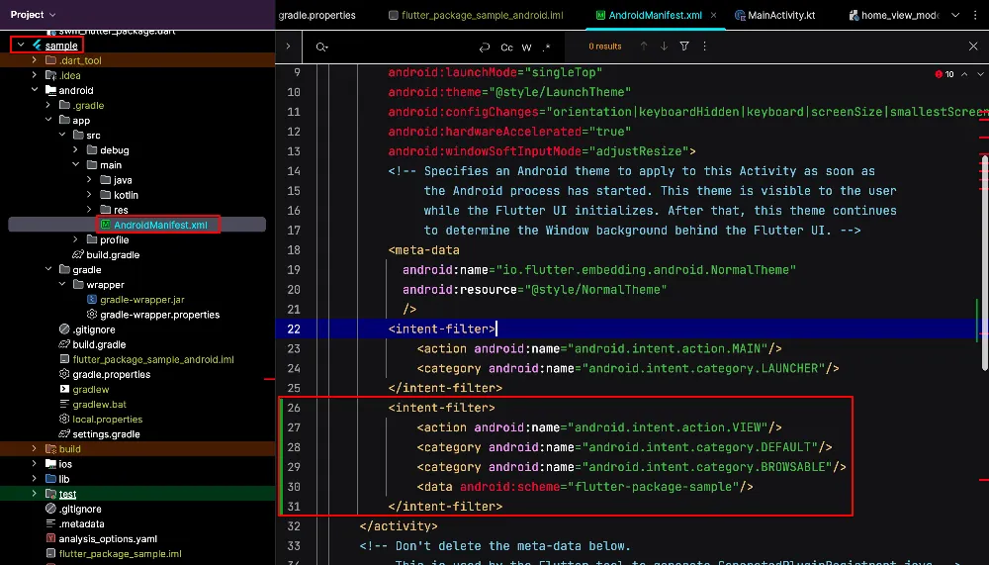Screen dimensions: 989x565
Task: Click the new line icon in search bar
Action: [484, 47]
